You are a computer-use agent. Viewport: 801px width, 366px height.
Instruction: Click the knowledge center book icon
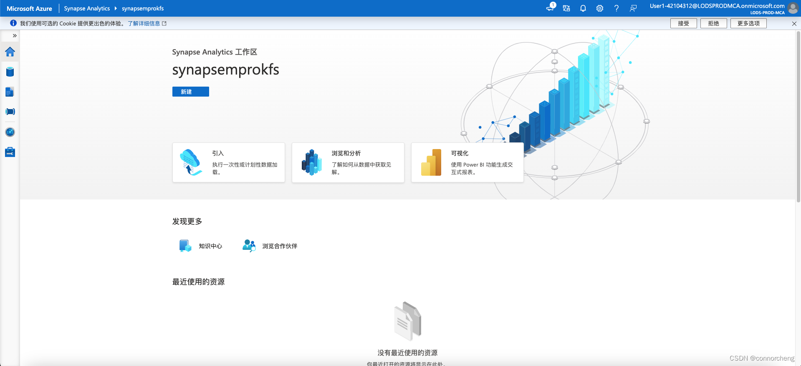tap(185, 246)
